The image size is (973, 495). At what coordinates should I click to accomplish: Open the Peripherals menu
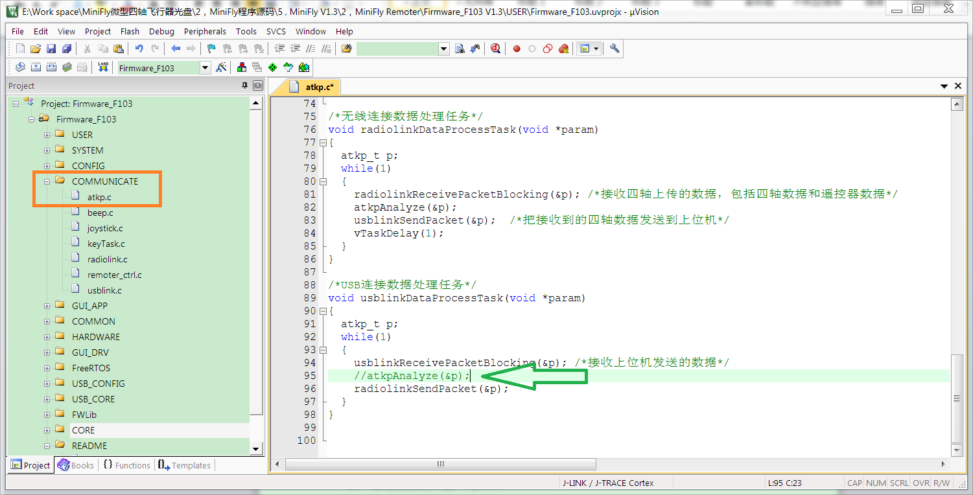coord(205,31)
